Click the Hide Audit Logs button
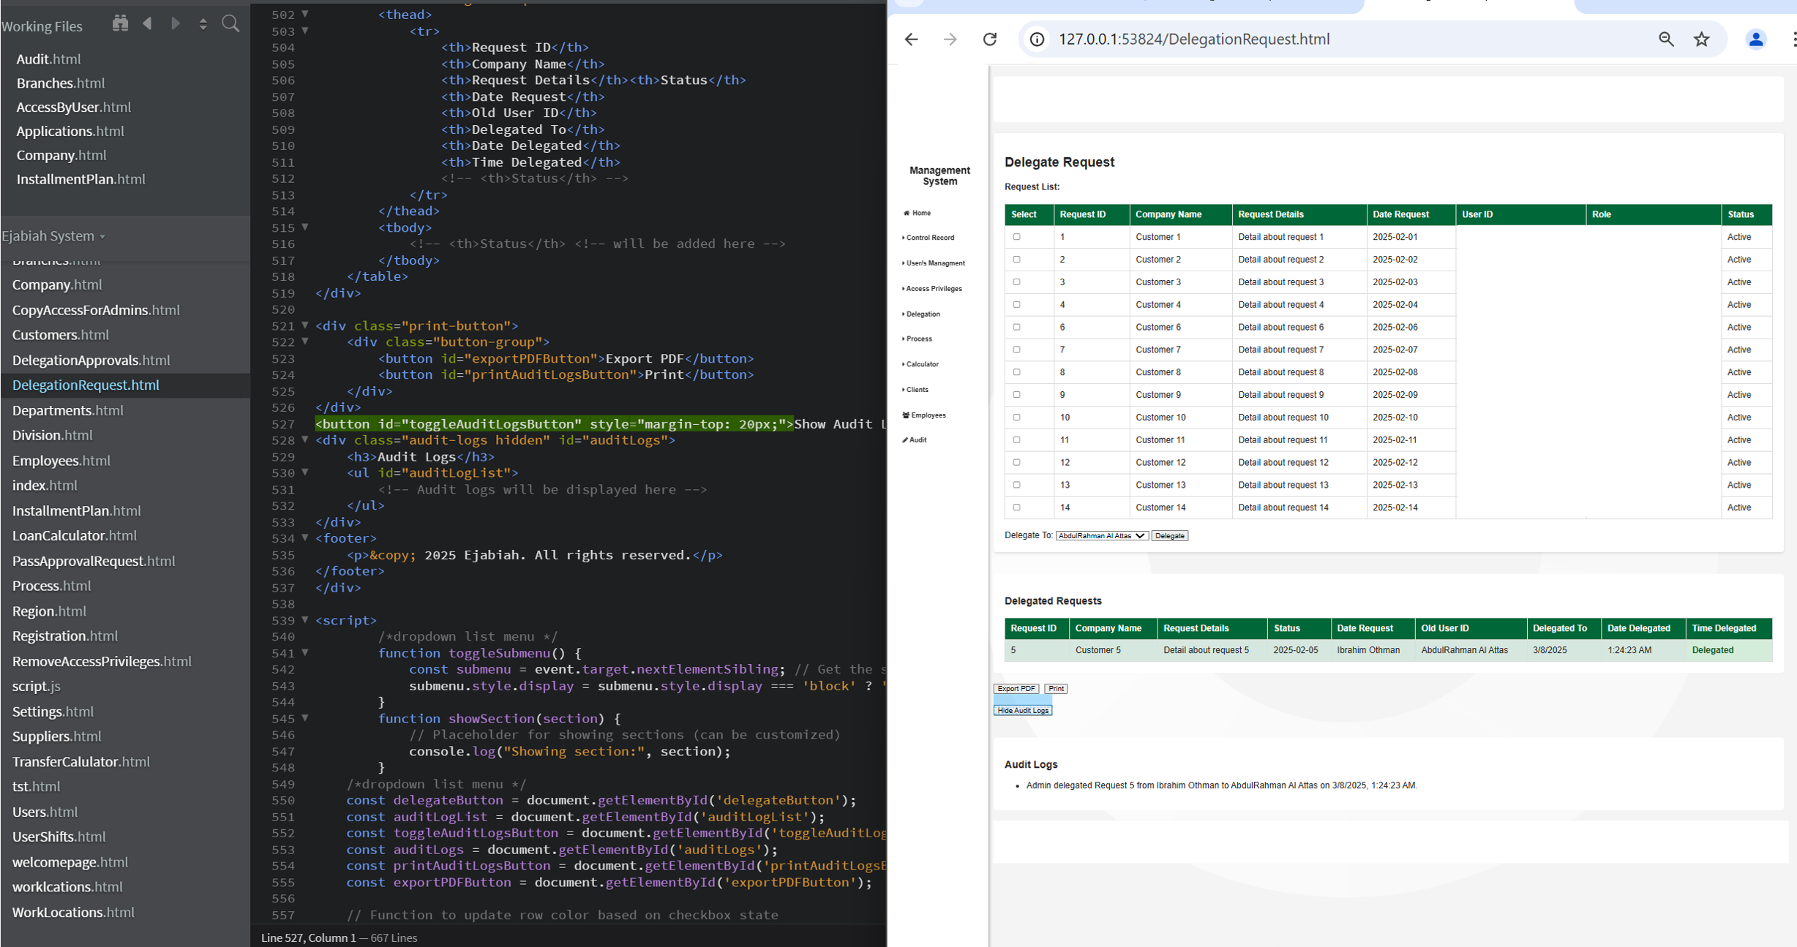This screenshot has height=947, width=1797. [x=1022, y=709]
